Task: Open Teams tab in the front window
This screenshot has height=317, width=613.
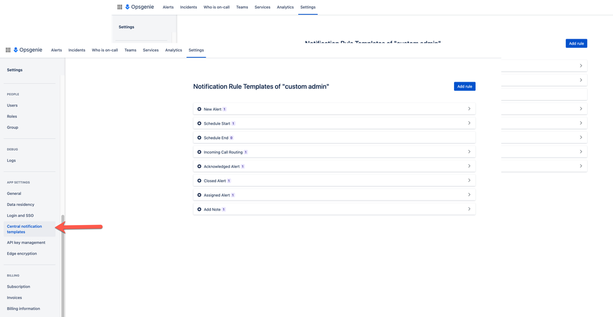Action: click(130, 50)
